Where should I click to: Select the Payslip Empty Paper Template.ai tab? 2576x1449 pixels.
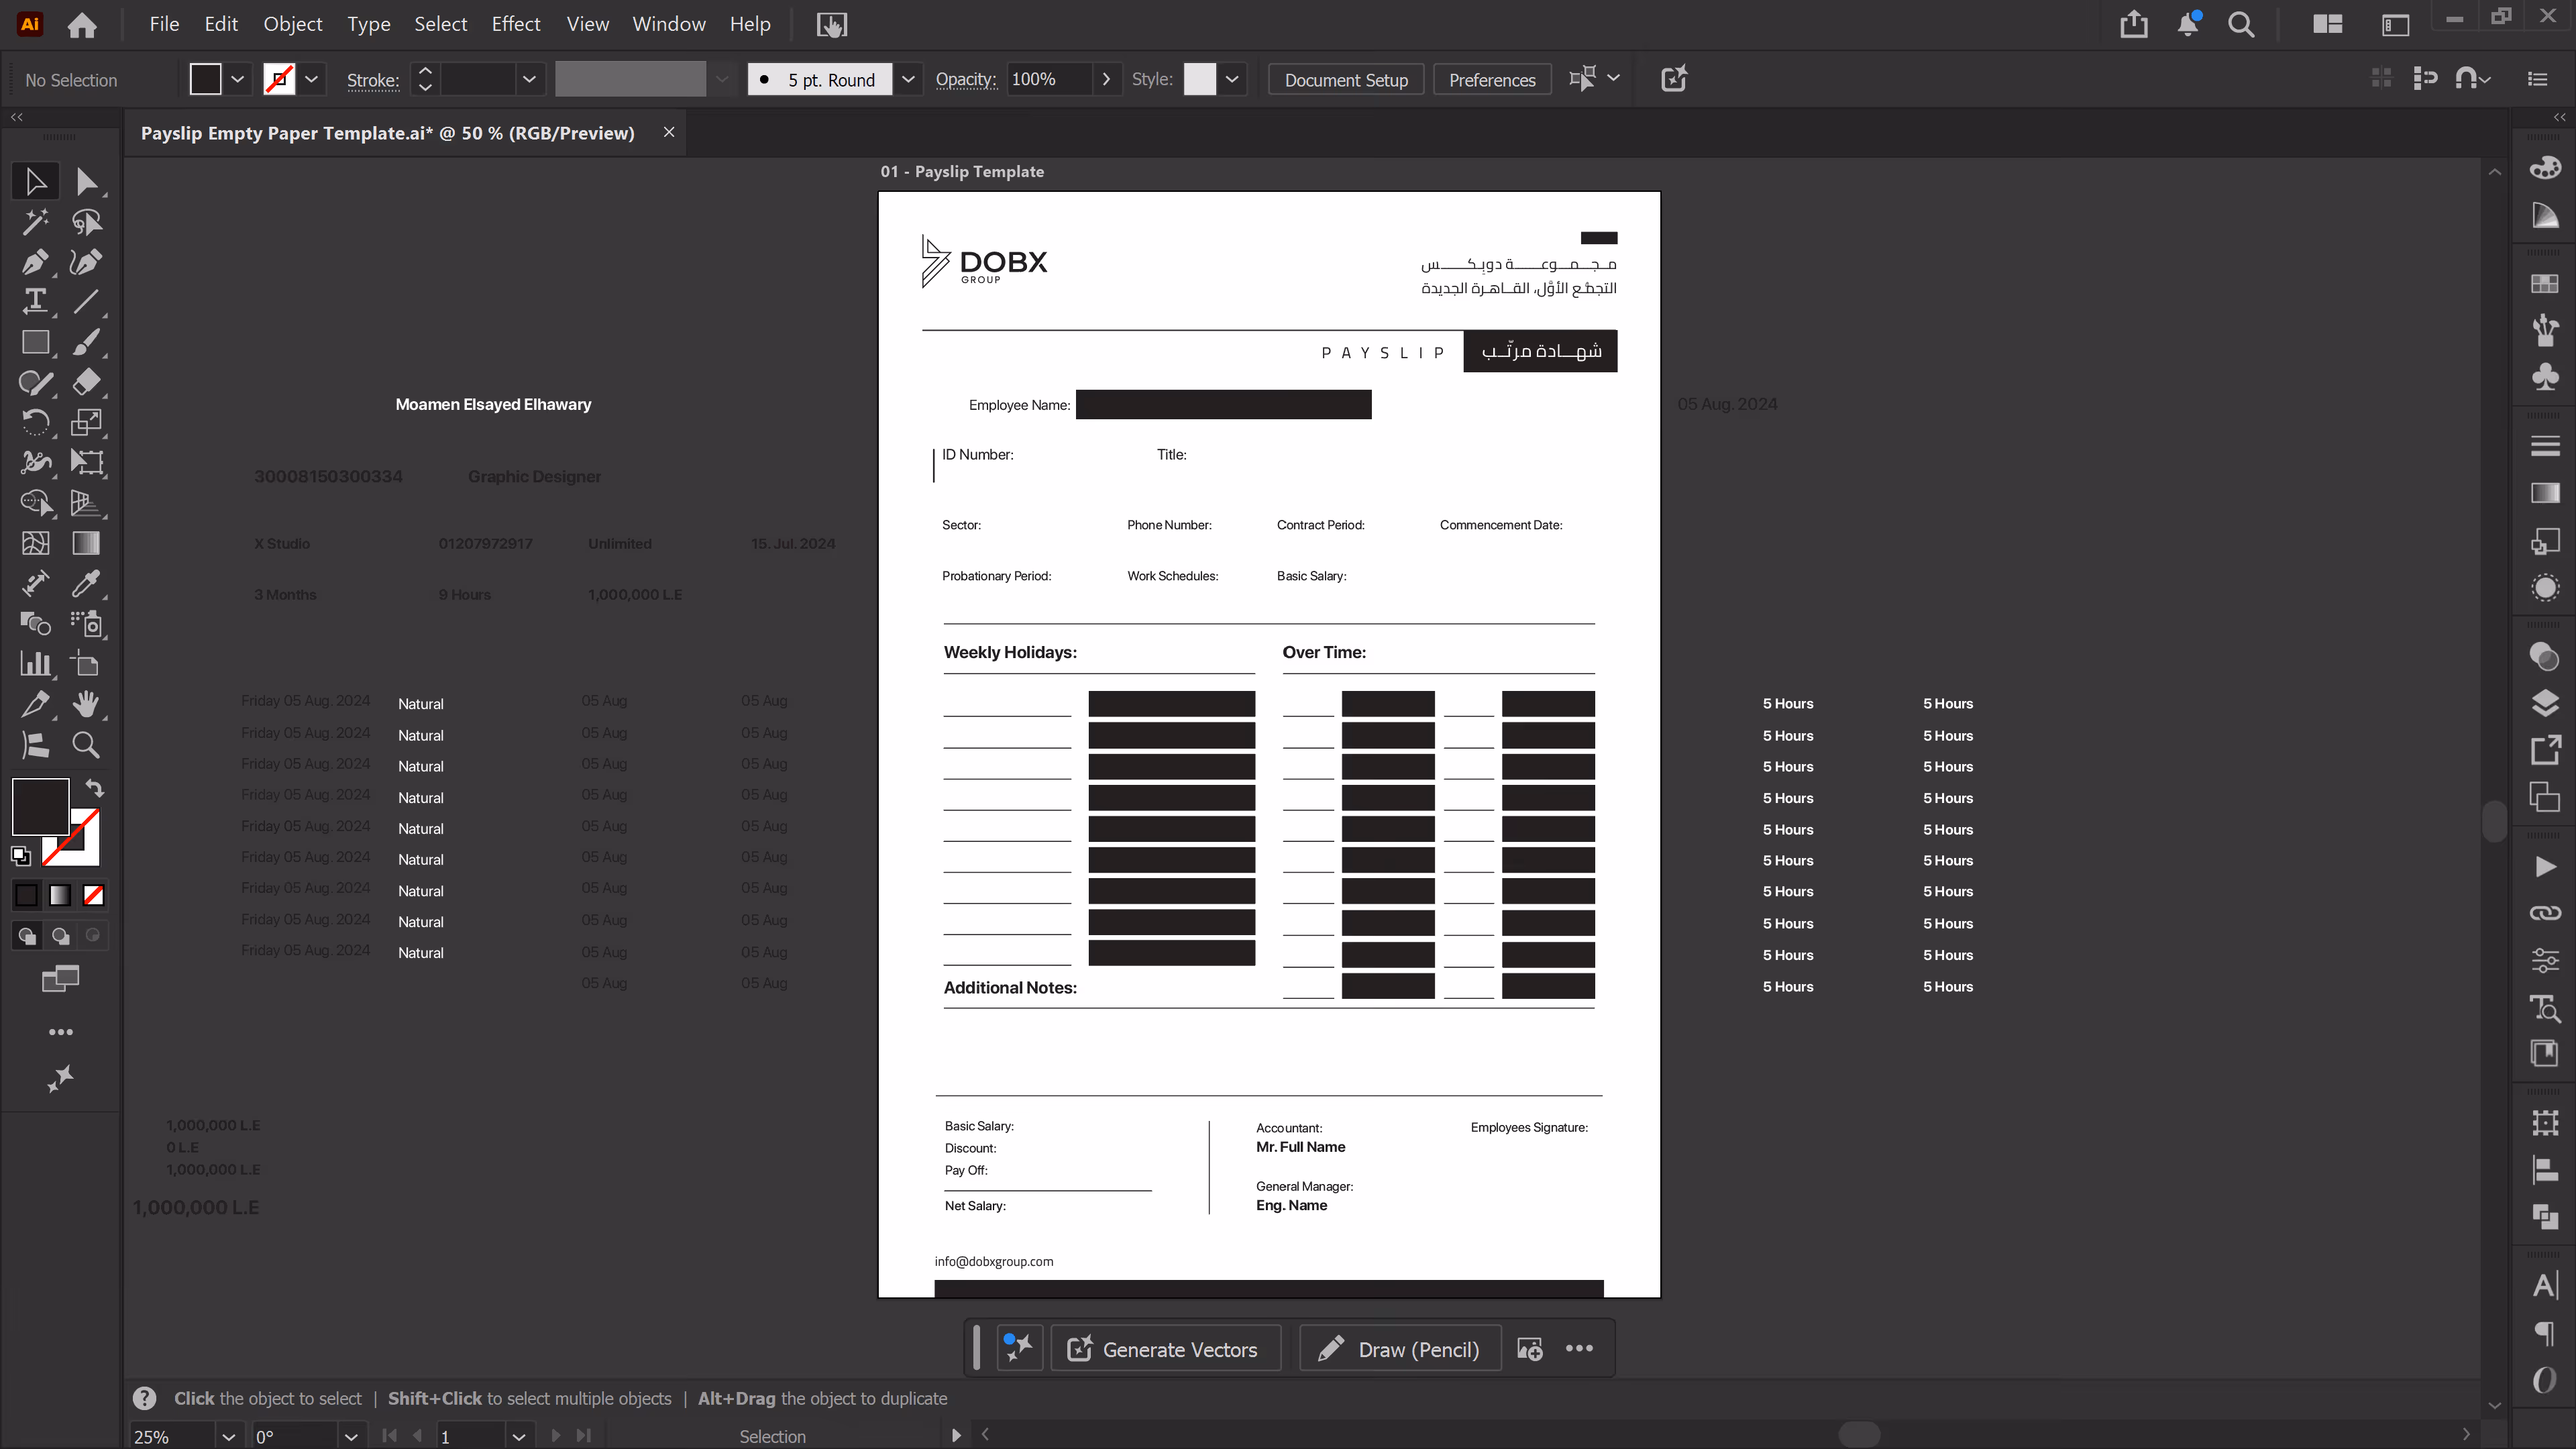click(388, 133)
